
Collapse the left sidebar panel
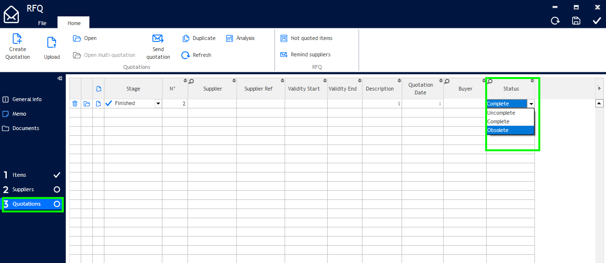pyautogui.click(x=59, y=78)
